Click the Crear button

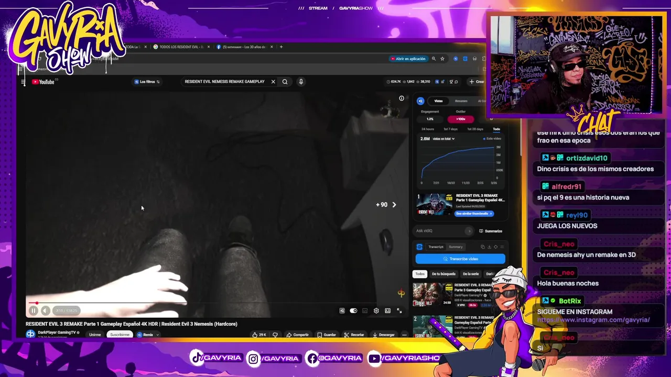477,82
